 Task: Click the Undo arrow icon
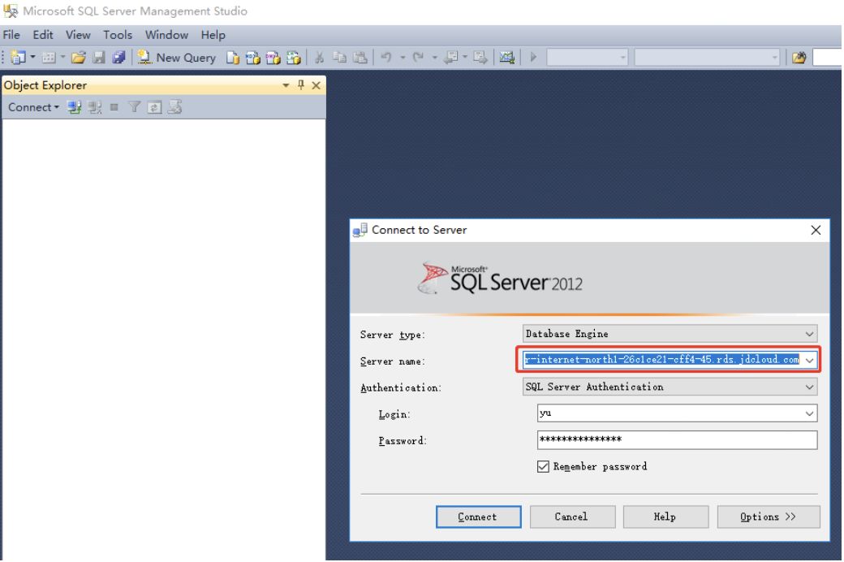click(386, 57)
